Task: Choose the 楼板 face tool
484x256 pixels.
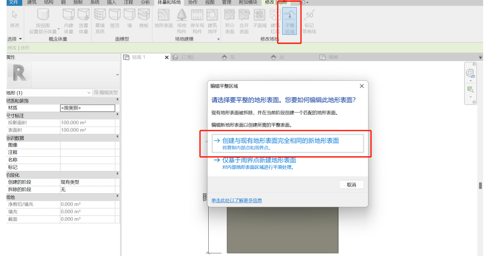Action: (144, 19)
